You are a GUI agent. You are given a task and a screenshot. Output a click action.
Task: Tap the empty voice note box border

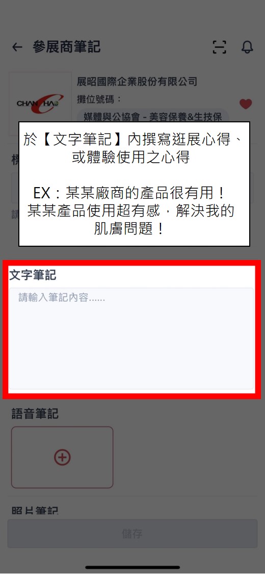point(62,457)
